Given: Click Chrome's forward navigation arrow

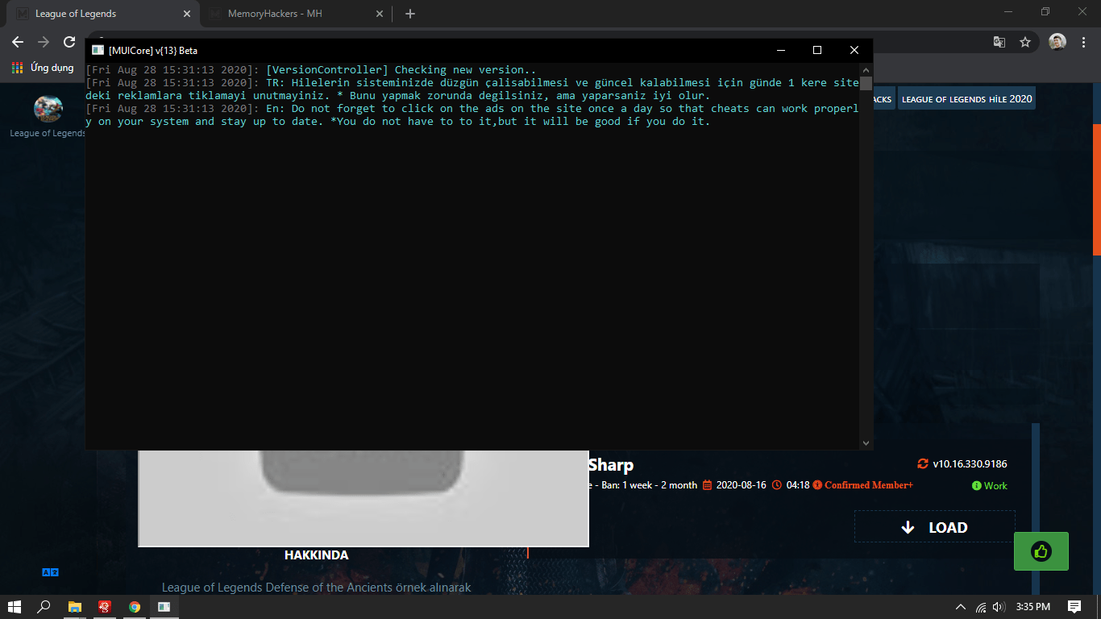Looking at the screenshot, I should (x=44, y=42).
